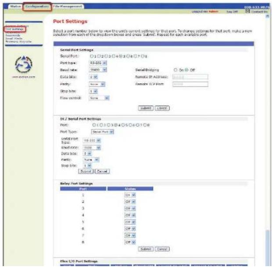This screenshot has height=267, width=272.
Task: Open the Baud rate dropdown in Serial Port Settings
Action: tap(98, 70)
